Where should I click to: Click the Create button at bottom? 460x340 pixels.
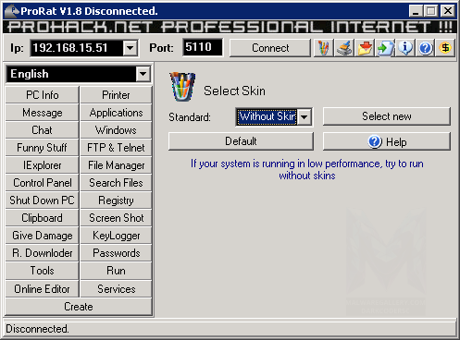pyautogui.click(x=79, y=307)
